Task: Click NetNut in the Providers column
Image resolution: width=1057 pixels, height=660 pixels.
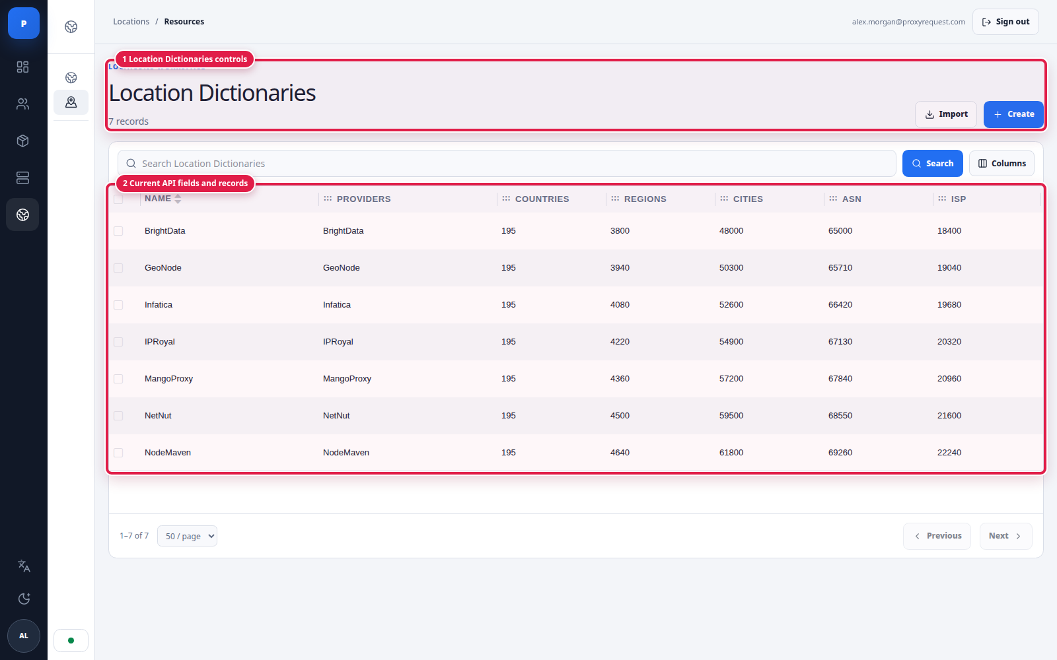Action: click(336, 416)
